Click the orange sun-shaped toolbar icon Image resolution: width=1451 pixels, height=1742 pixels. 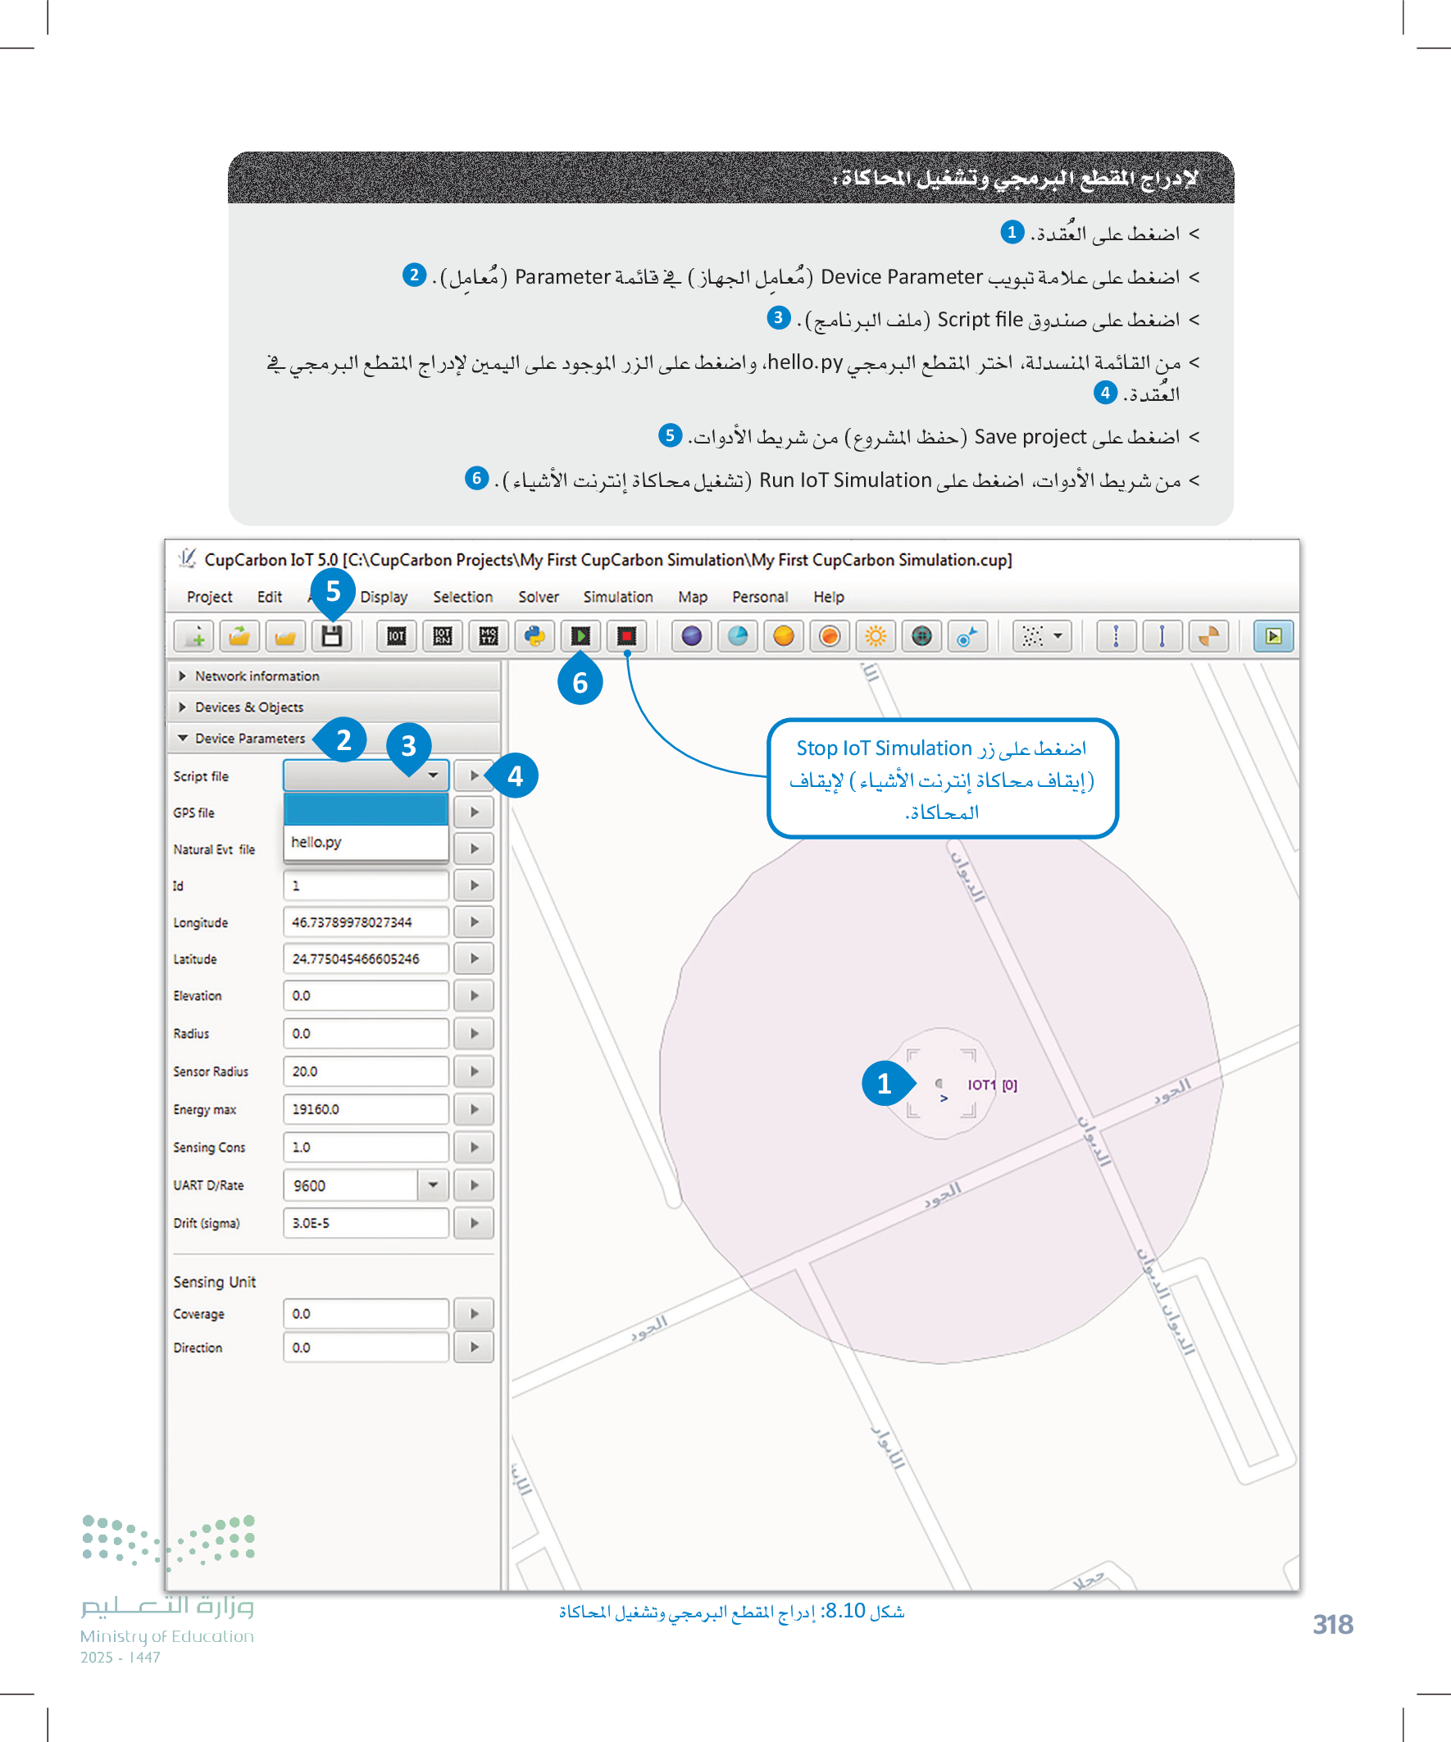tap(876, 636)
